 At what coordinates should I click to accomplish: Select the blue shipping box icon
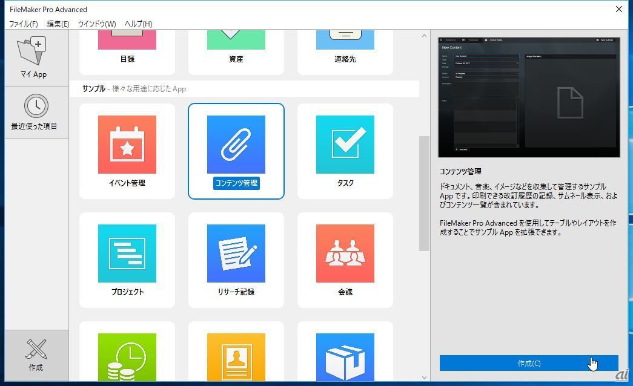tap(345, 357)
